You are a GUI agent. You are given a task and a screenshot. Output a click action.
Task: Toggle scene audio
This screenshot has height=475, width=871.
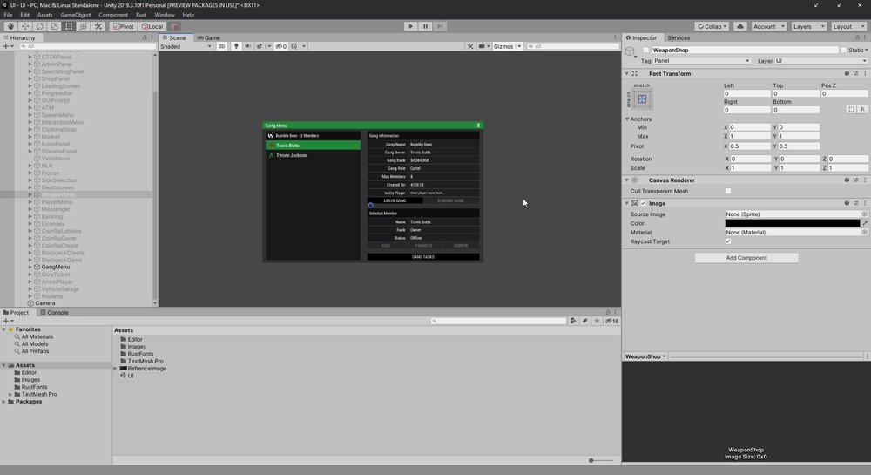click(x=247, y=46)
